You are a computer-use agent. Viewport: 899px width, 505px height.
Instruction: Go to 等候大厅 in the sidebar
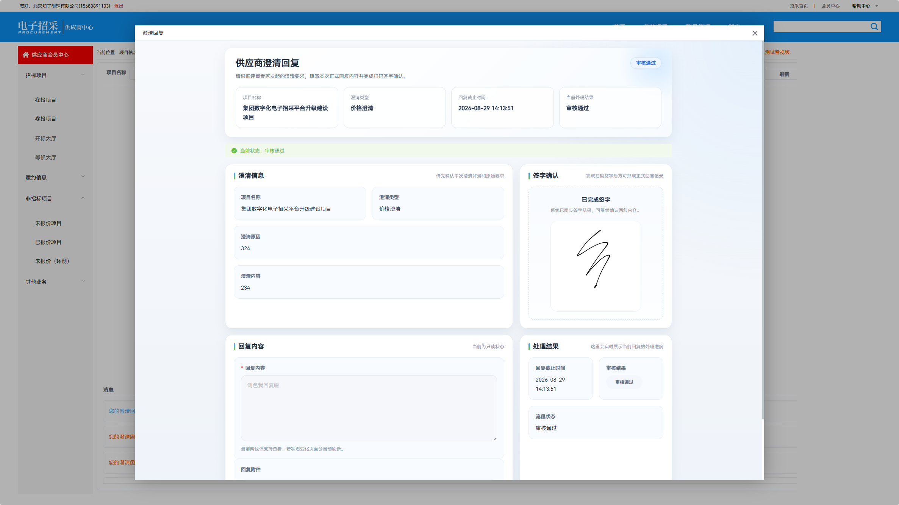(45, 157)
